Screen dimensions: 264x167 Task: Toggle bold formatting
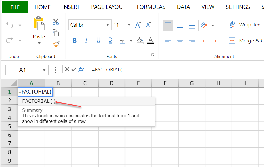[x=74, y=41]
